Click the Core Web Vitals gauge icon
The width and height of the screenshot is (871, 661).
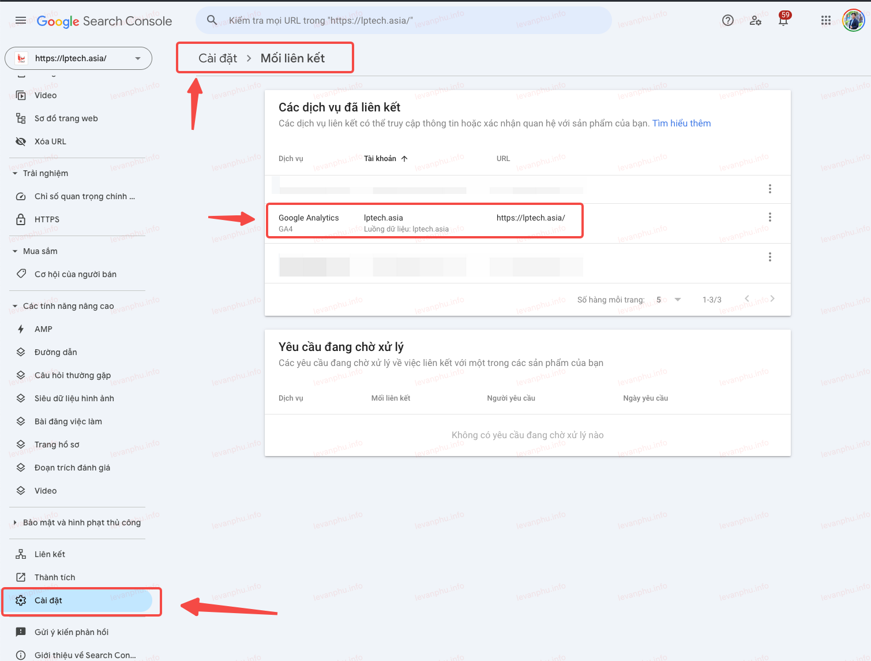tap(21, 196)
